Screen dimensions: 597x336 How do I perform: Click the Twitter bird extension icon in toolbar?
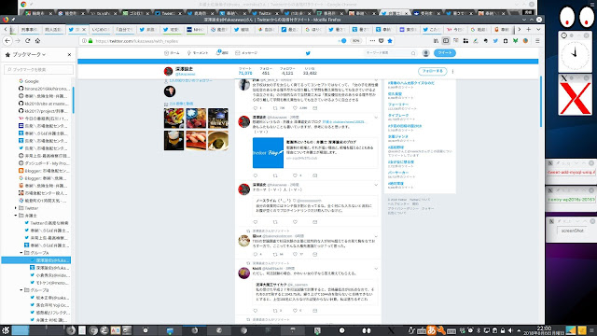[x=495, y=41]
